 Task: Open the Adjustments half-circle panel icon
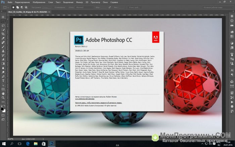(232, 43)
